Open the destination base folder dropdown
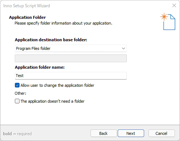The image size is (180, 141). 71,48
